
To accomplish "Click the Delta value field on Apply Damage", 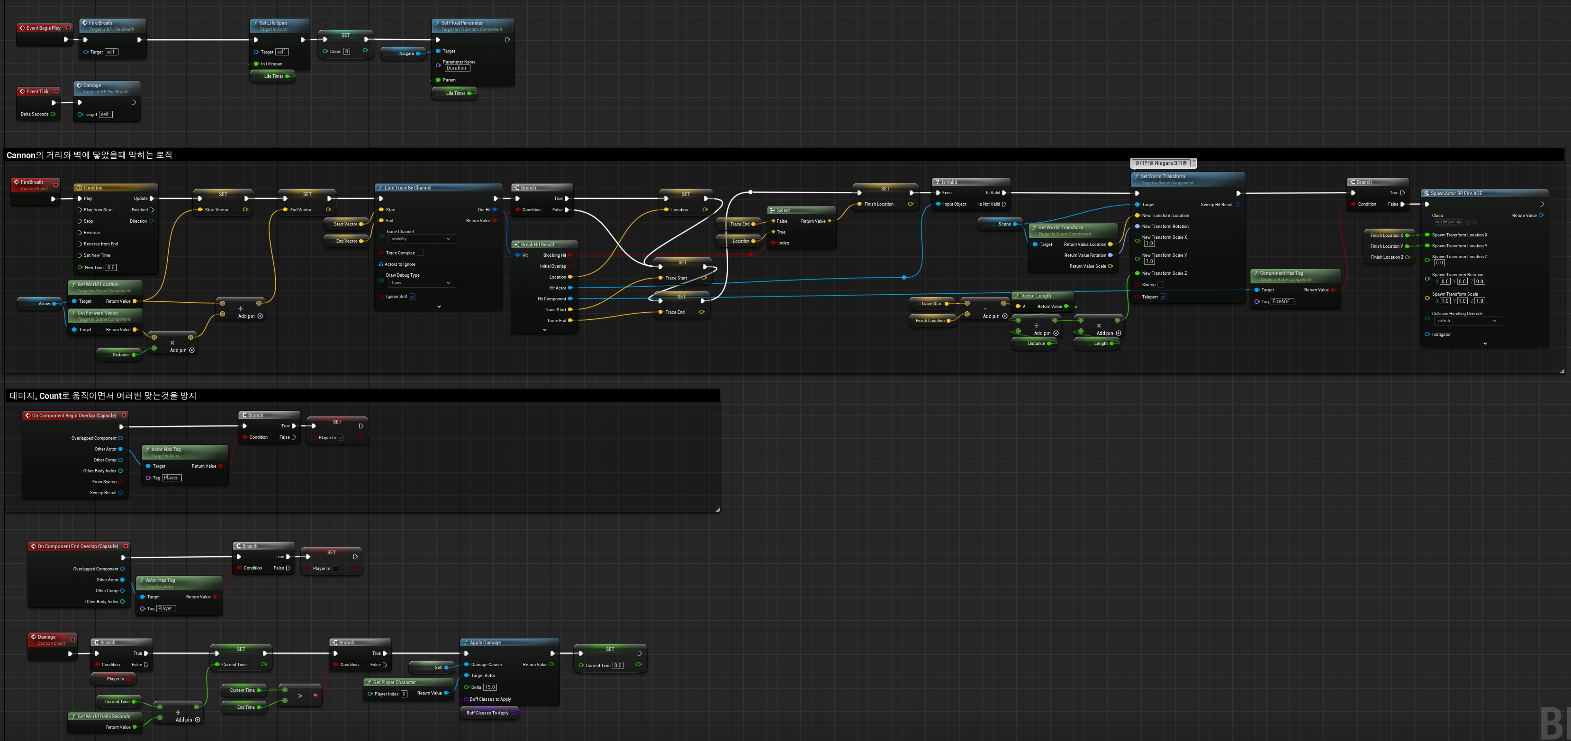I will pyautogui.click(x=490, y=687).
